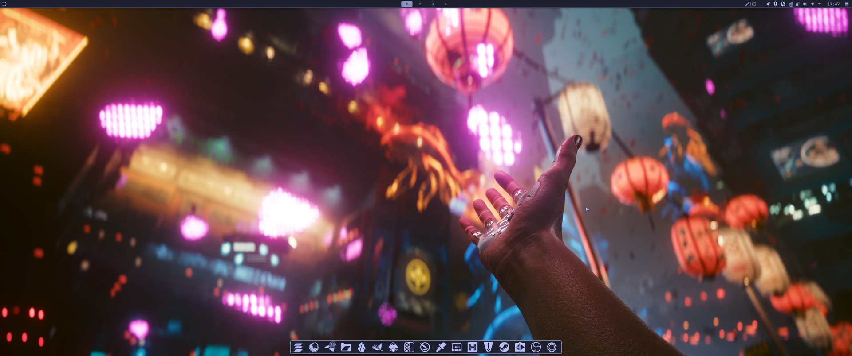This screenshot has width=852, height=356.
Task: Open notifications bell in the system tray
Action: click(x=768, y=4)
